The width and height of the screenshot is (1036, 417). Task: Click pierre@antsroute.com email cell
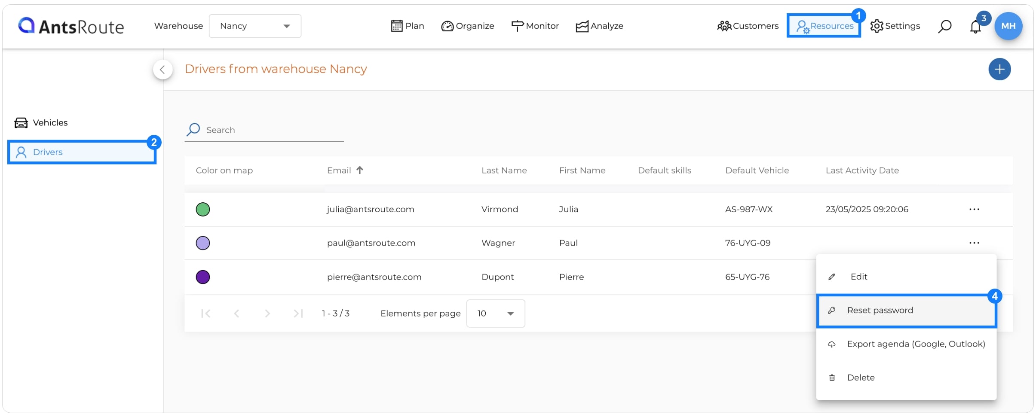374,277
